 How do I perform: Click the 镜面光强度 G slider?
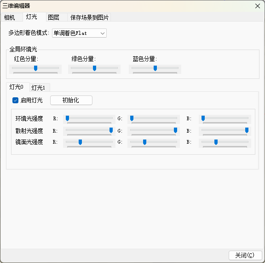pos(154,143)
